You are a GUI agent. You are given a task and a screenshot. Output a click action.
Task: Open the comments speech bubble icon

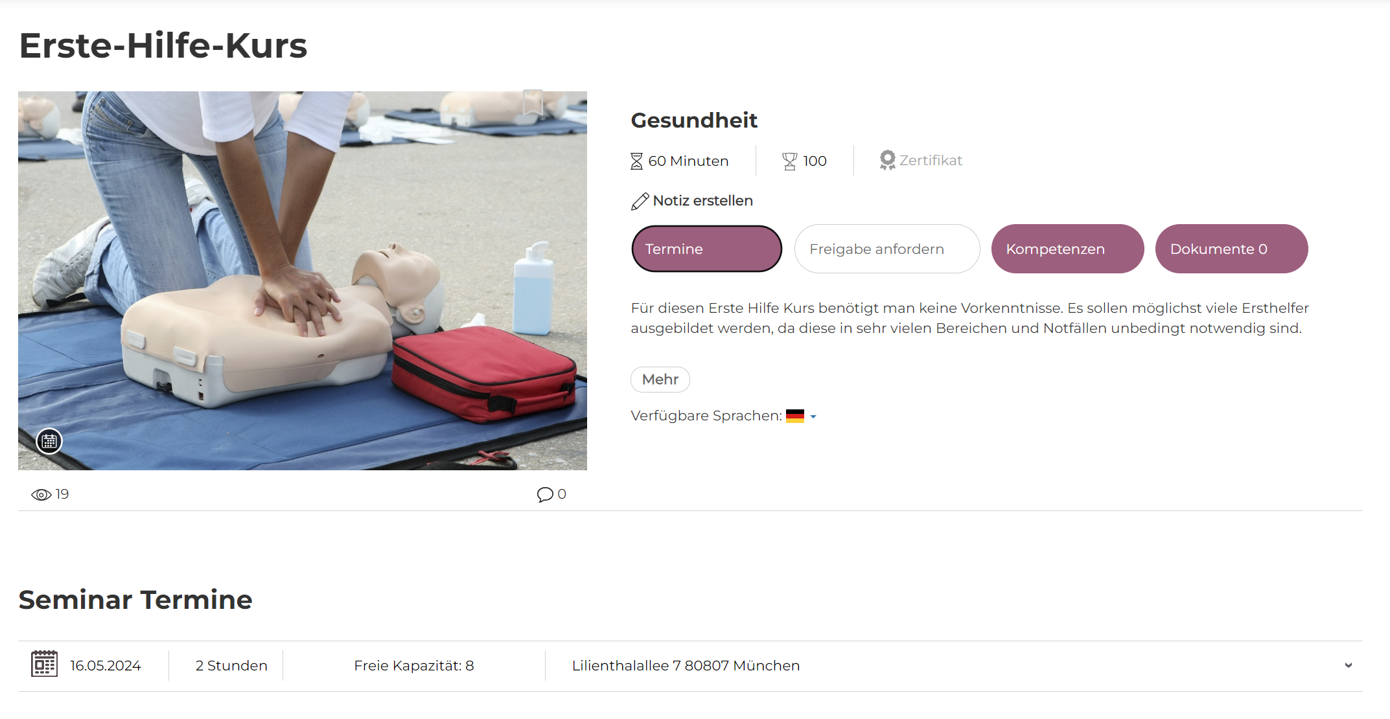coord(545,495)
